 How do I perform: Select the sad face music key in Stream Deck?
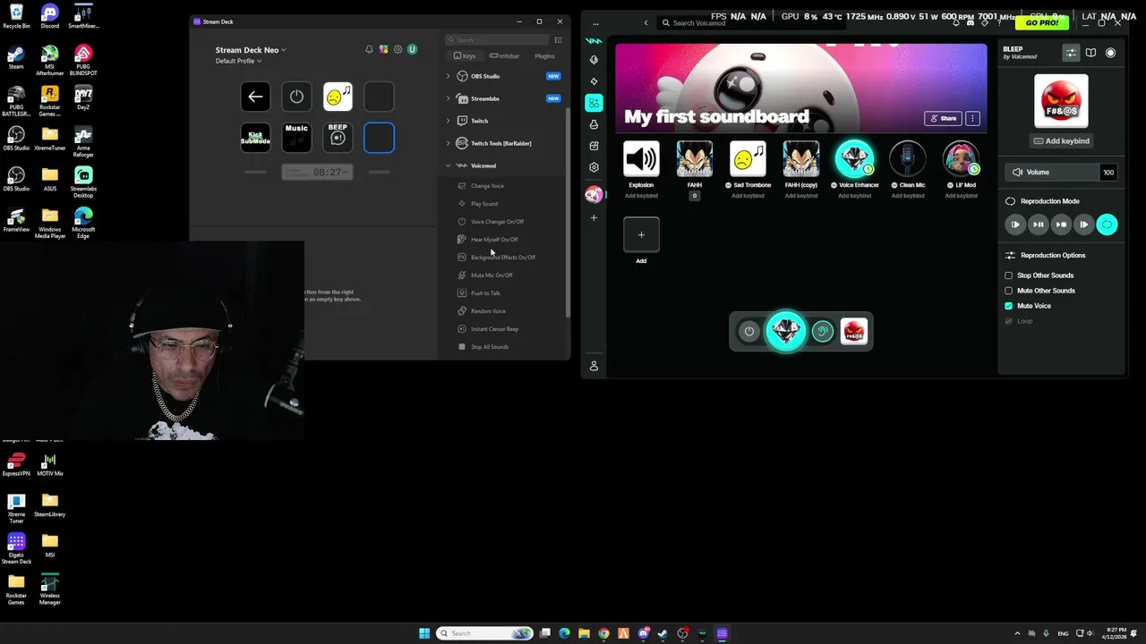338,97
